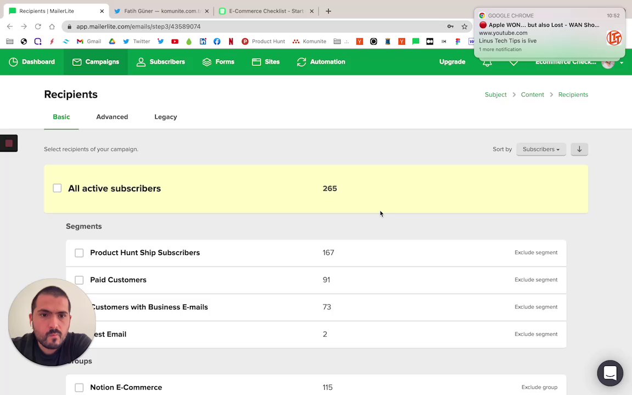Switch to the Advanced recipients tab
Screen dimensions: 632x395
112,117
